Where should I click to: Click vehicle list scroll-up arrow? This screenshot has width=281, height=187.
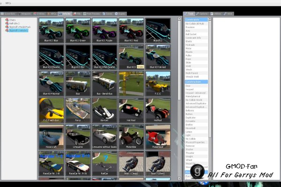pyautogui.click(x=179, y=19)
